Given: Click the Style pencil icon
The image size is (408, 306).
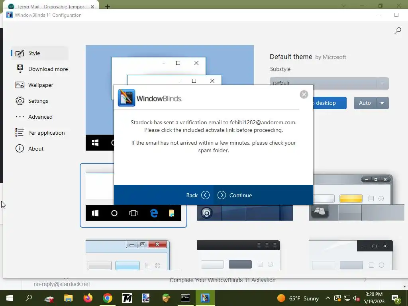Looking at the screenshot, I should tap(20, 53).
